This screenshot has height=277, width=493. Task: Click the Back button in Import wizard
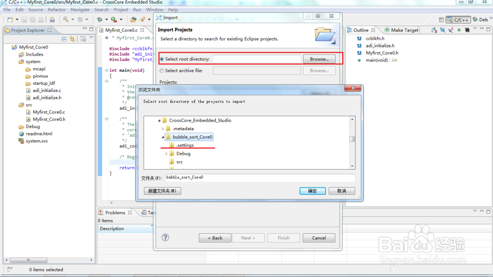[215, 238]
